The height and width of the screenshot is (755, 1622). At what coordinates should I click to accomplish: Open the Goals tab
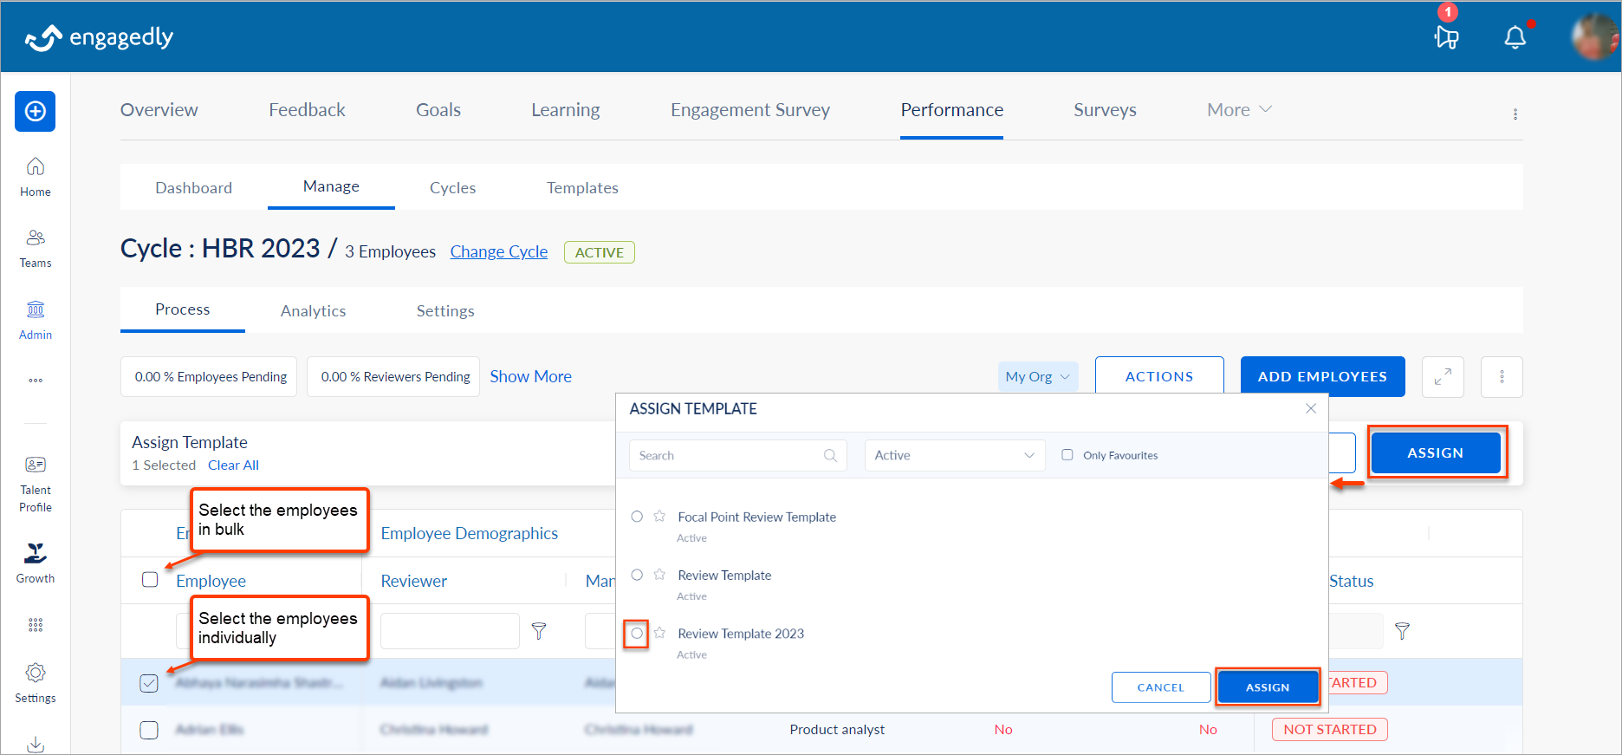point(438,110)
